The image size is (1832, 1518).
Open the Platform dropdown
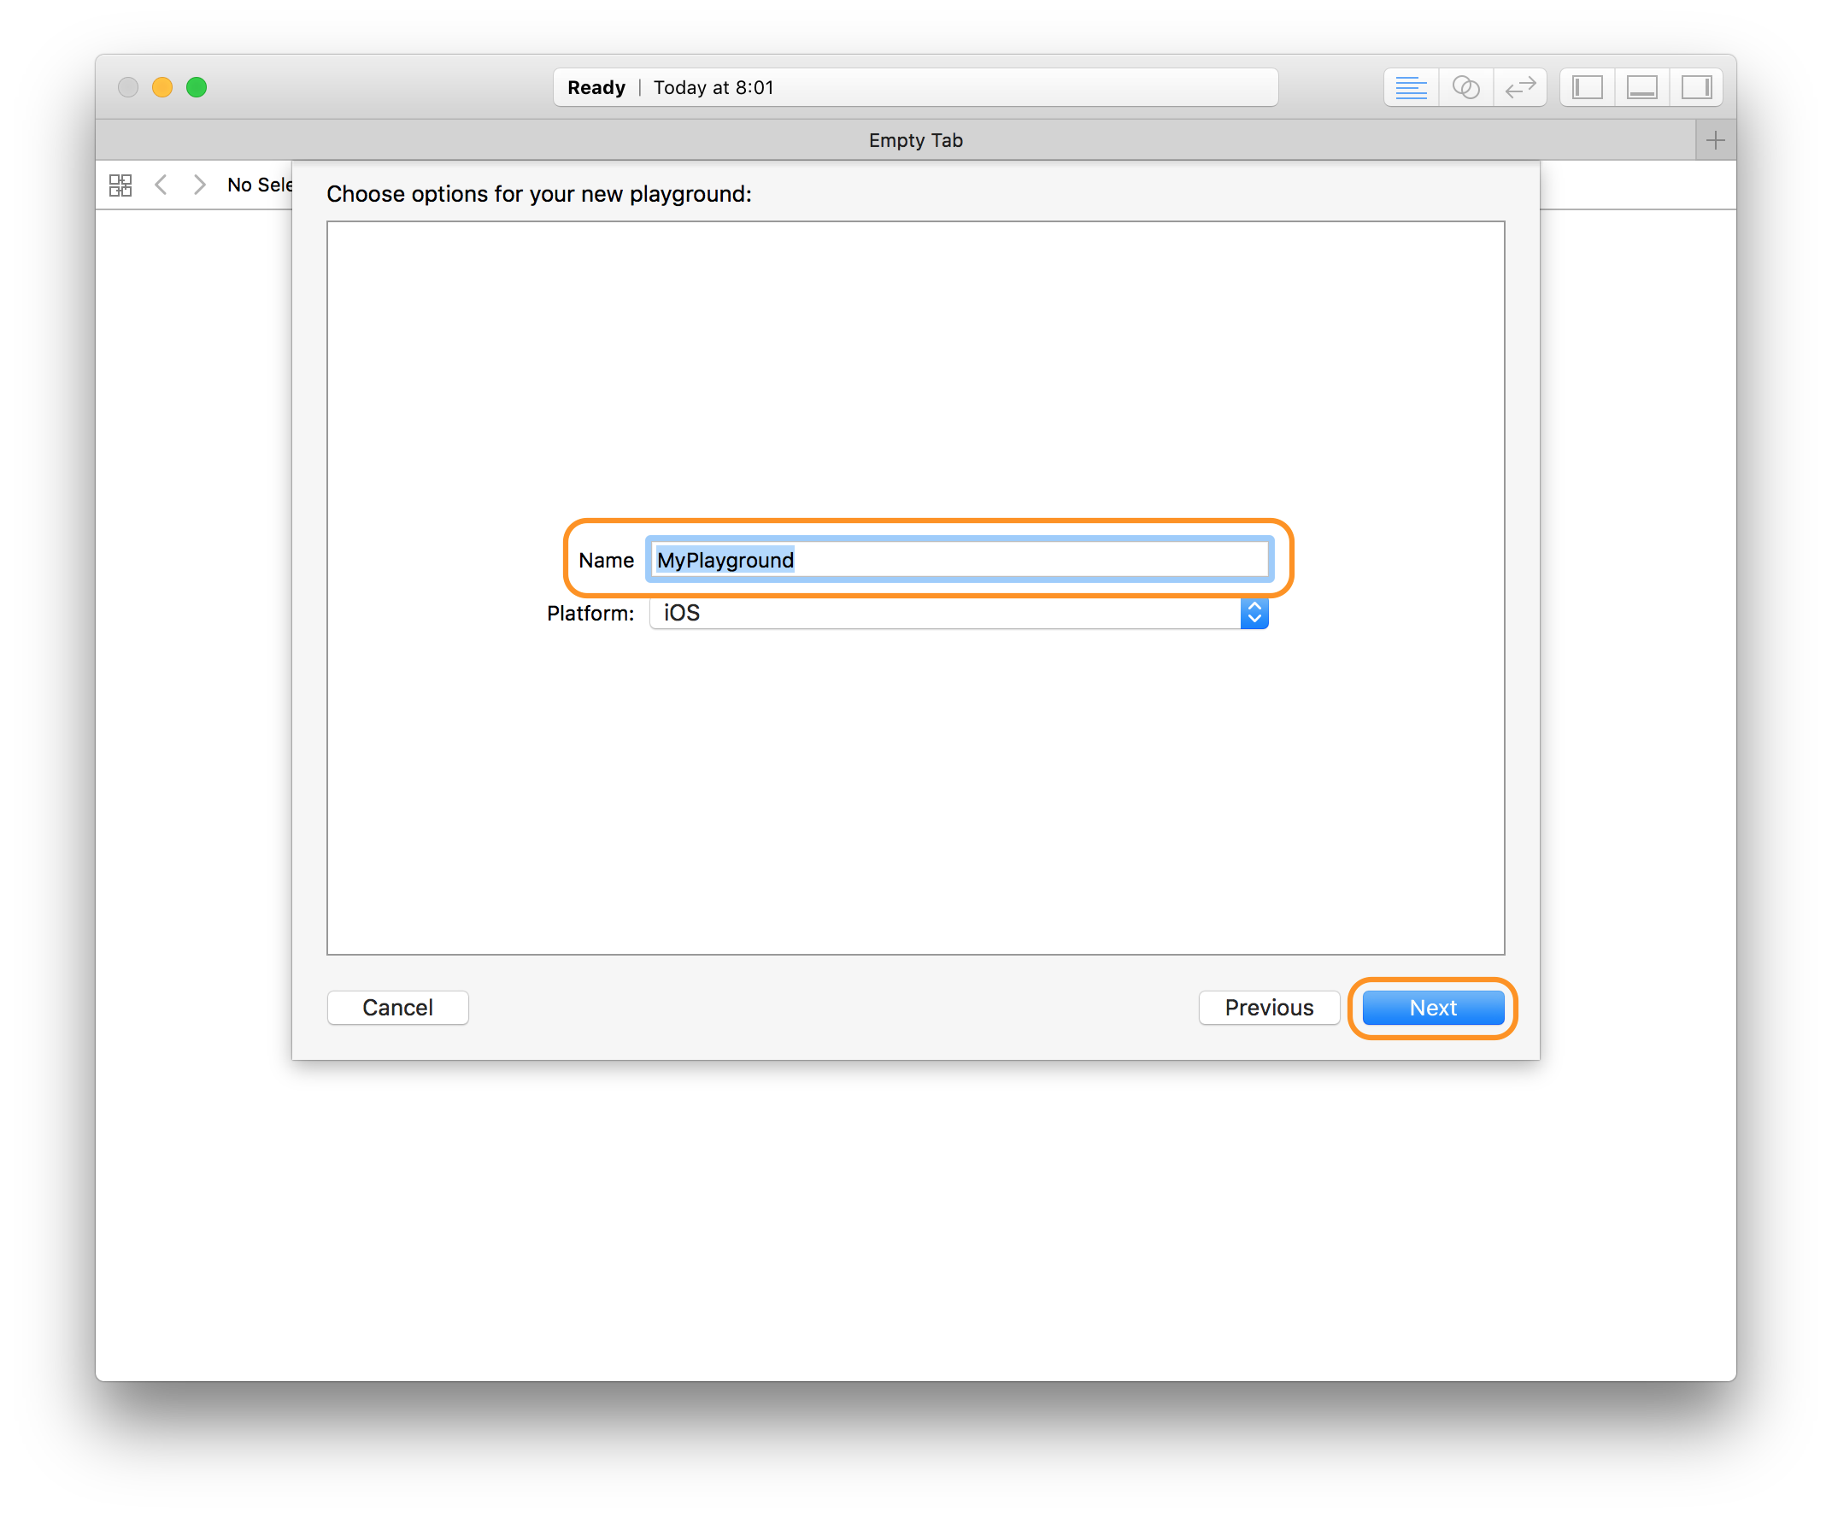(960, 614)
